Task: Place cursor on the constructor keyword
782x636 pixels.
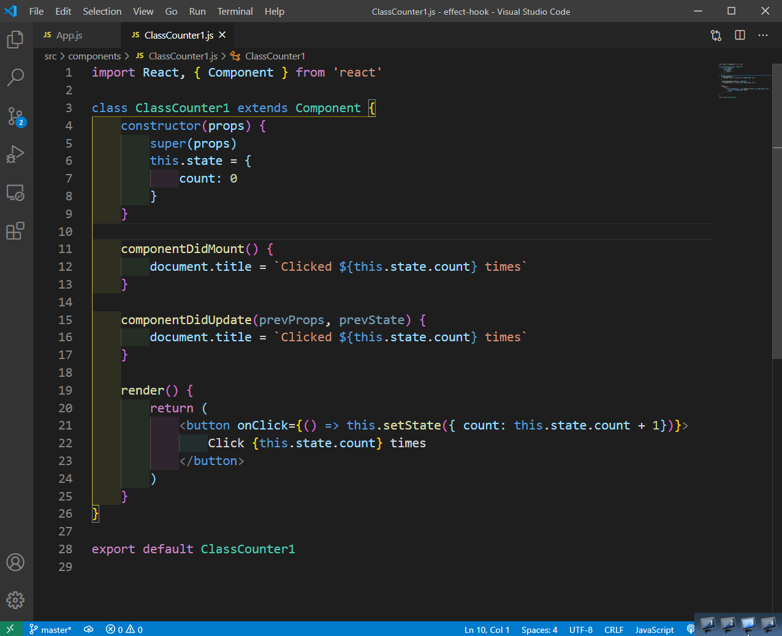Action: point(161,126)
